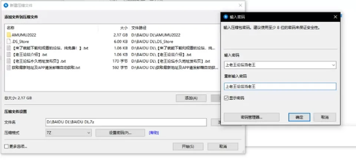Click the .DS_Store file icon
Viewport: 356px width, 167px height.
[9, 41]
